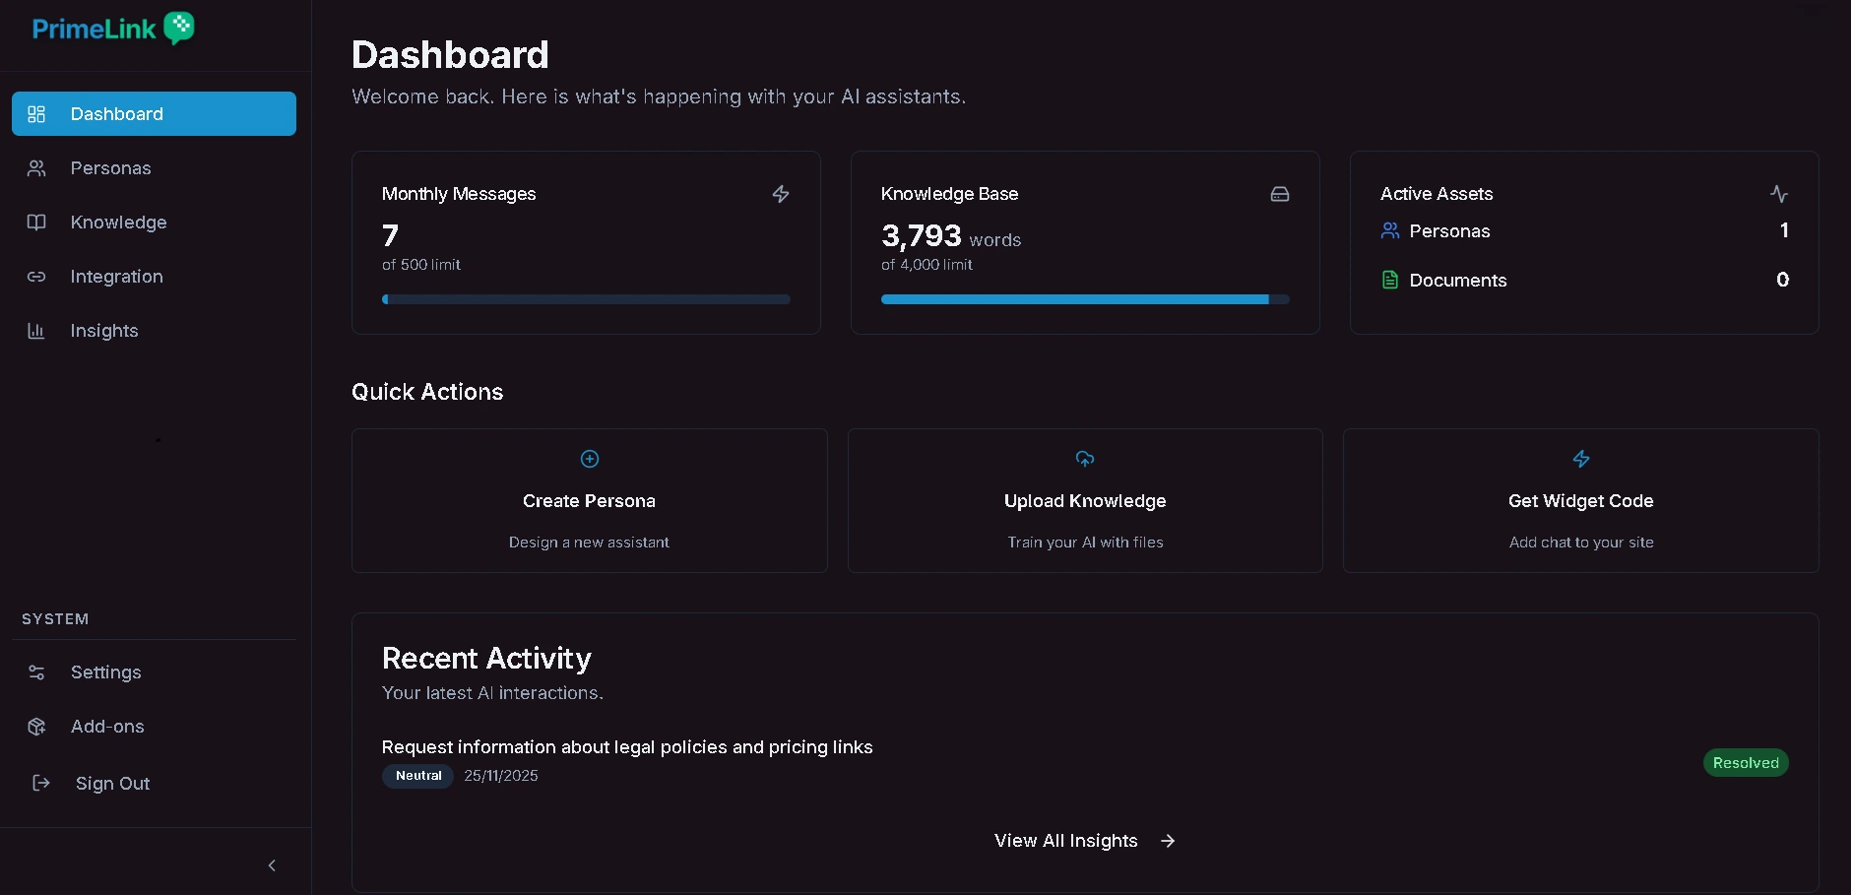1851x895 pixels.
Task: Click the Resolved status badge
Action: point(1745,762)
